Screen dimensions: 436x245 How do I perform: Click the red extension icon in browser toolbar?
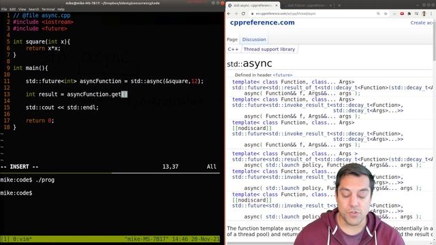coord(402,14)
